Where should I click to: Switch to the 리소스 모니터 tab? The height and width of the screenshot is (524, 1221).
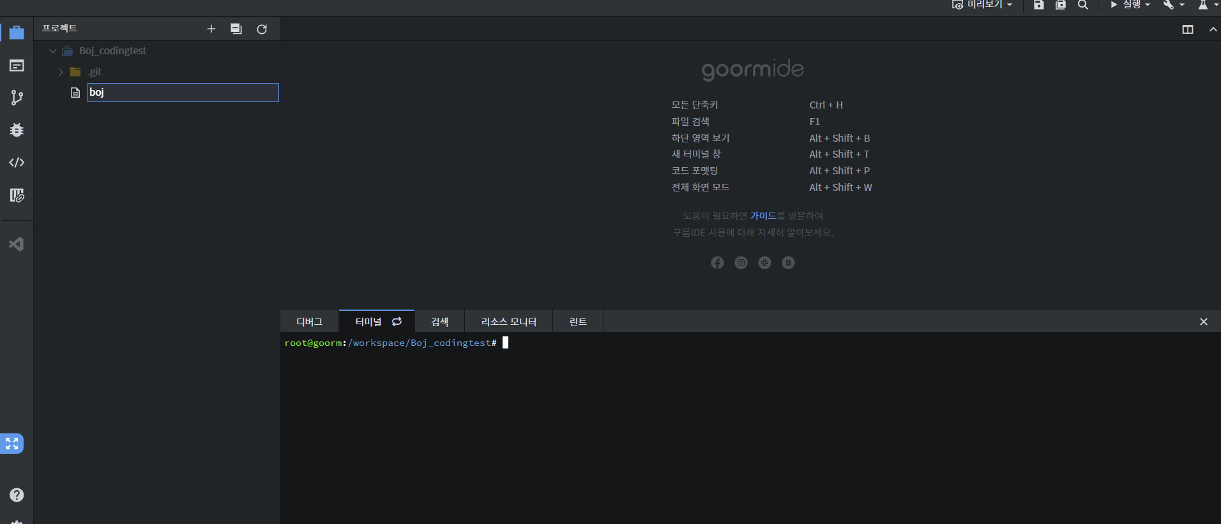508,322
